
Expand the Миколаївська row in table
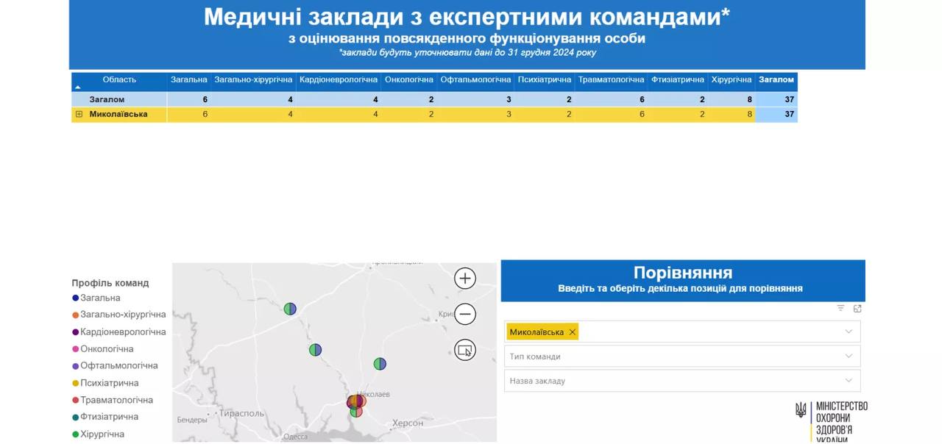[x=79, y=115]
